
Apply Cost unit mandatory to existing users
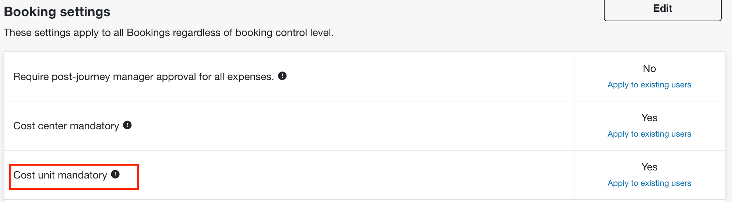point(649,183)
